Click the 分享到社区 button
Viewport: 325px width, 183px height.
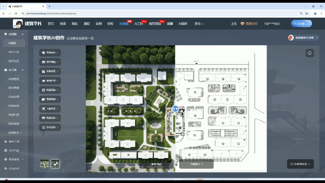point(300,164)
